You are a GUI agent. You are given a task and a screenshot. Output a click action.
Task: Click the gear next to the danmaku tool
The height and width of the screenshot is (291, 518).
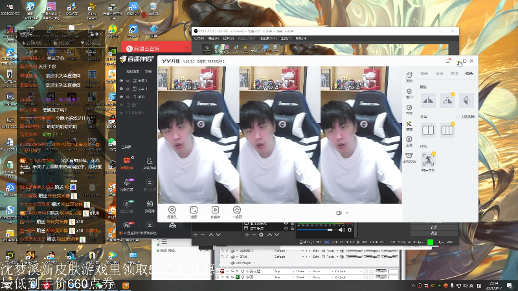(x=133, y=158)
